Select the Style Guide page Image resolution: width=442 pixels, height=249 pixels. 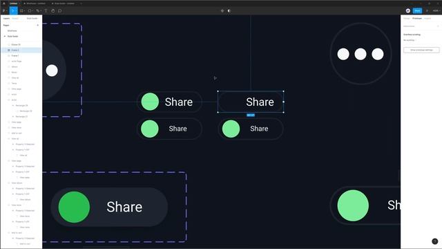12,36
